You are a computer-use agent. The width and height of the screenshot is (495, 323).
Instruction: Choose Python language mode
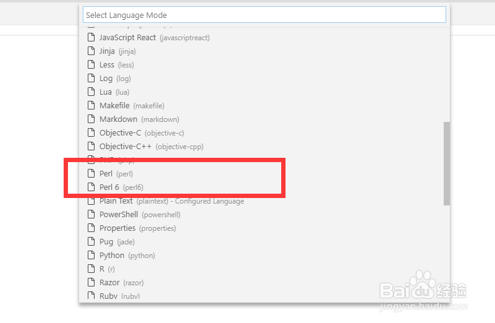(264, 255)
